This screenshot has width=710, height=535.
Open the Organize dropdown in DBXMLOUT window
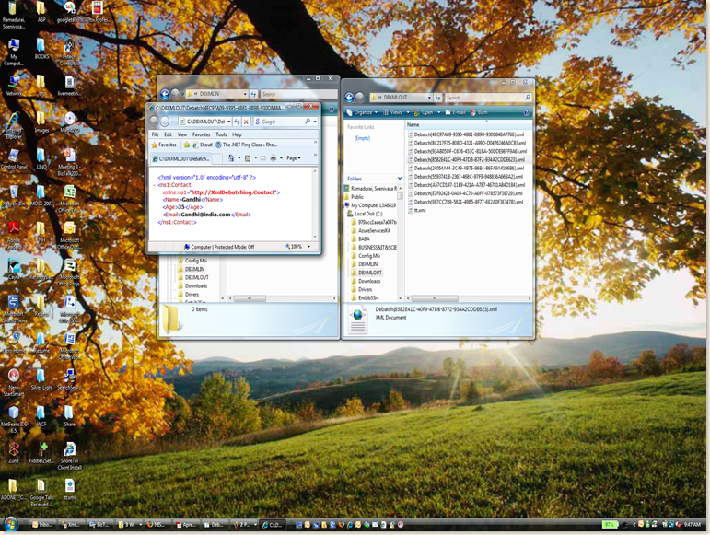click(362, 112)
